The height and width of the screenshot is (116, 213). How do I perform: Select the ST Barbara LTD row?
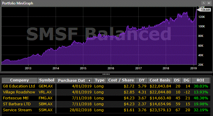[x=106, y=104]
